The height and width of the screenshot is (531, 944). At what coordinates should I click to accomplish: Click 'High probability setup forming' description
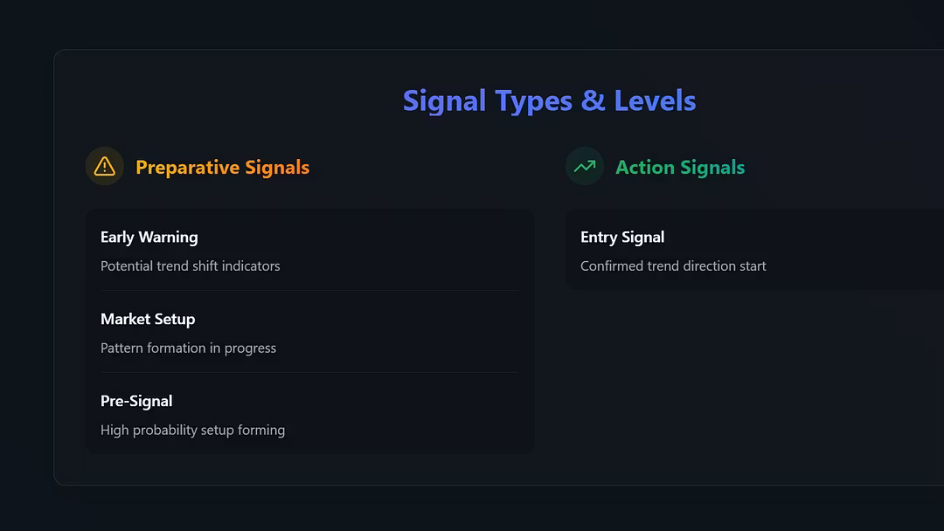tap(192, 430)
